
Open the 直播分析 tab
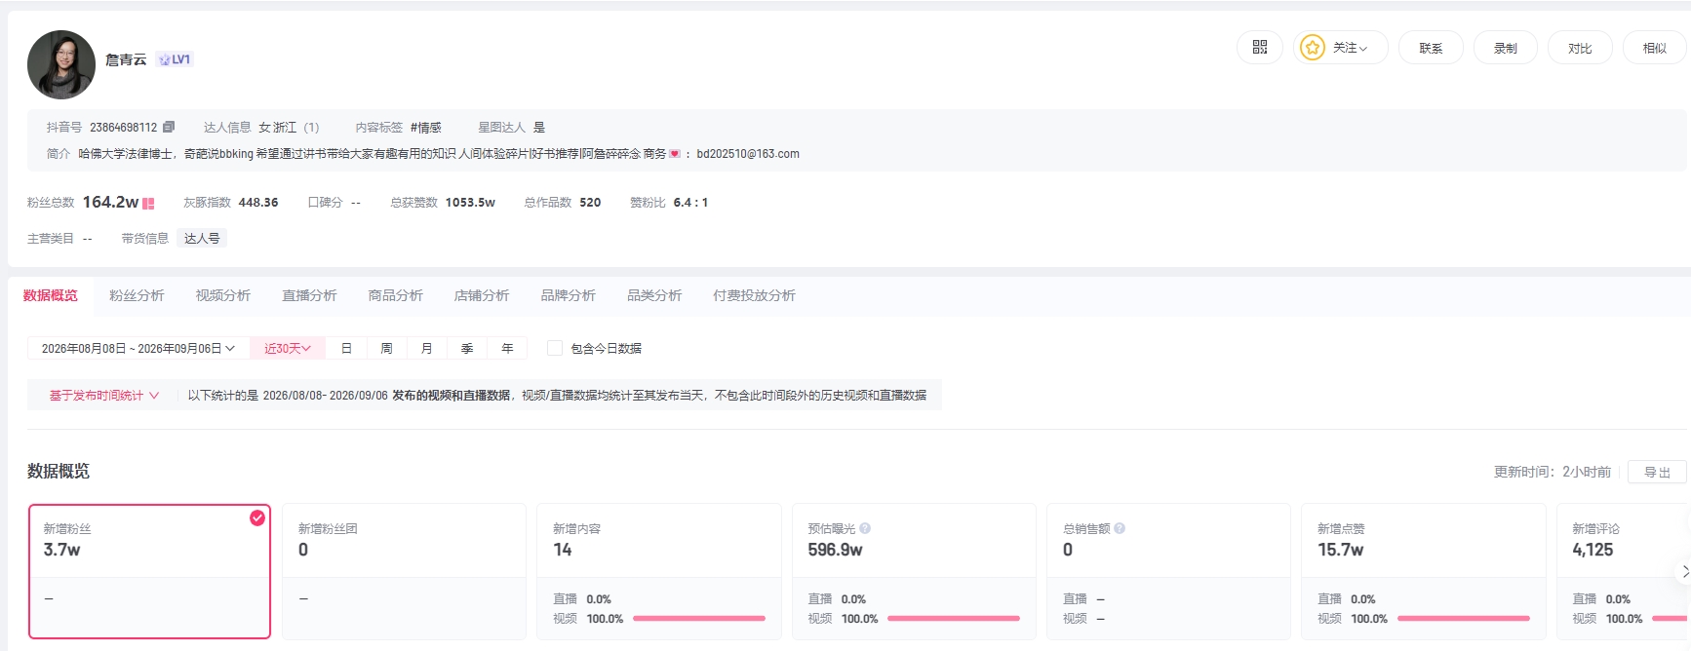(309, 295)
